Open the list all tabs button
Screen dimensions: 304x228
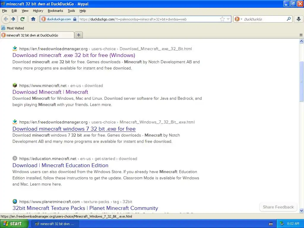click(x=301, y=35)
